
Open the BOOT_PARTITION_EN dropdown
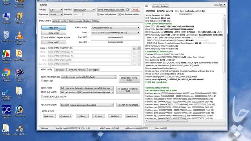tap(89, 77)
